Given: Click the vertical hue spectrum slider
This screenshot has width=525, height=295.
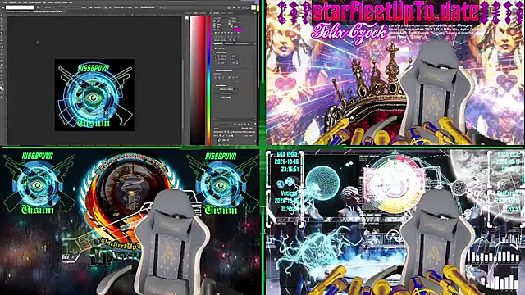Looking at the screenshot, I should 208,80.
